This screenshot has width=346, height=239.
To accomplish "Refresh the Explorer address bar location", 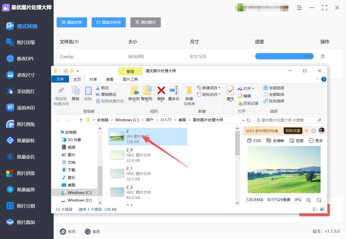I will (249, 120).
